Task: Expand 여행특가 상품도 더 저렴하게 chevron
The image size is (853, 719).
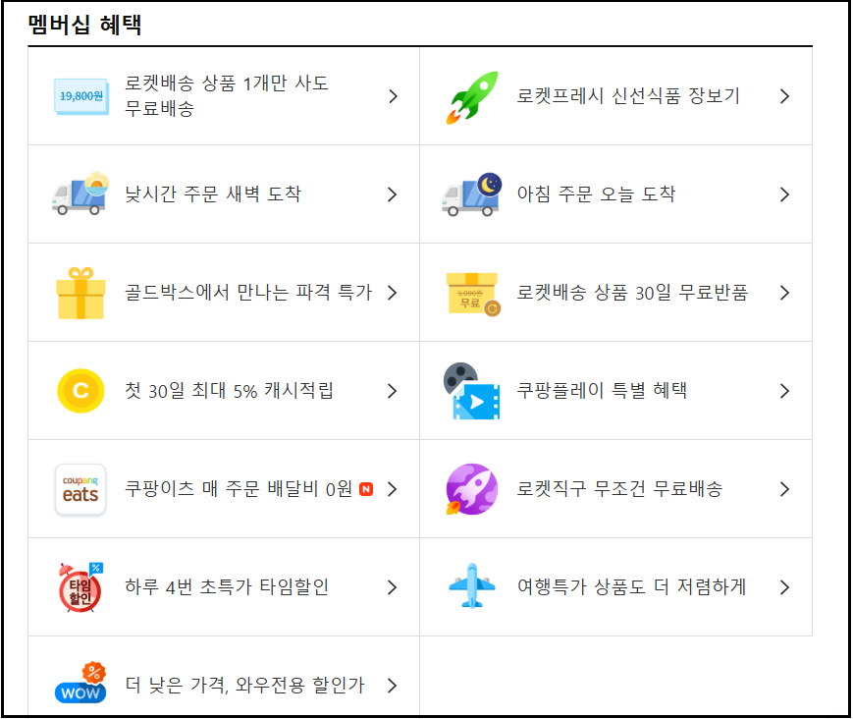Action: 784,587
